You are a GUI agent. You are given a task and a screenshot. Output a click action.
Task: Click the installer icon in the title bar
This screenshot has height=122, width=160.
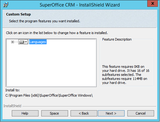[x=6, y=5]
